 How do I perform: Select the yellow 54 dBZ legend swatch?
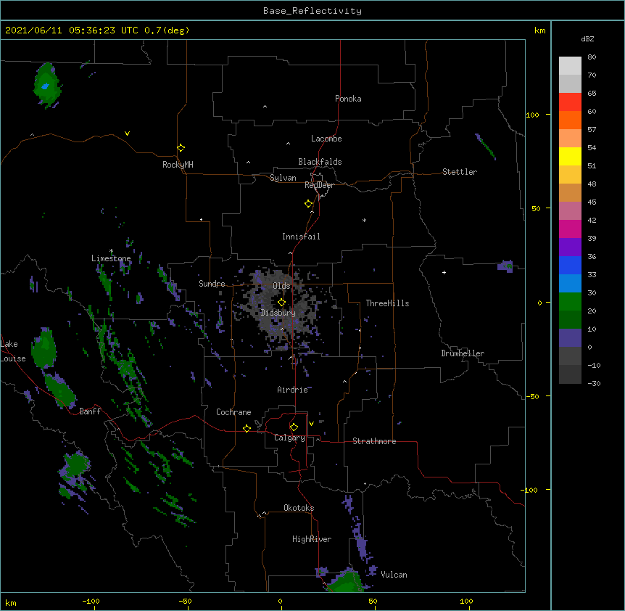tap(570, 156)
